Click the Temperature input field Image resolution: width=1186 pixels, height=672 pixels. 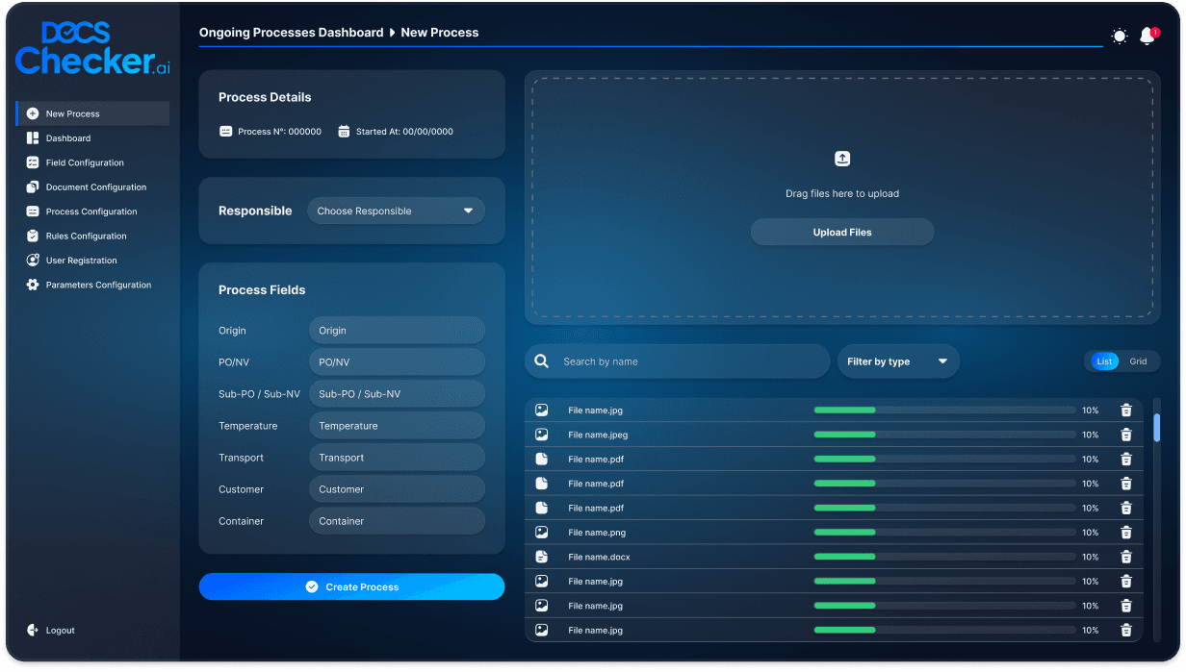(397, 426)
